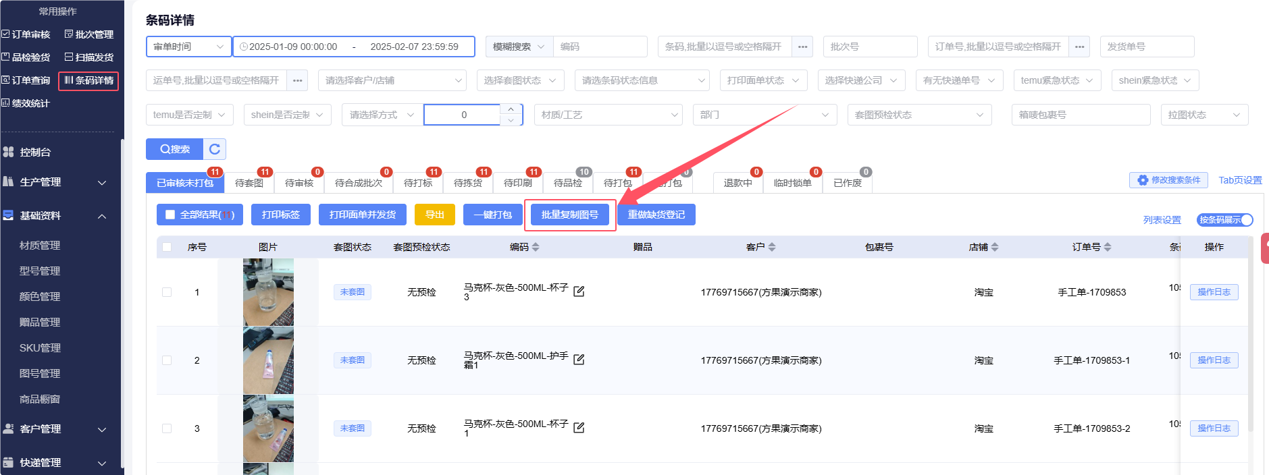Click the edit icon next to 马克杯-灰色-500ML-杯子3
The image size is (1269, 475).
579,291
